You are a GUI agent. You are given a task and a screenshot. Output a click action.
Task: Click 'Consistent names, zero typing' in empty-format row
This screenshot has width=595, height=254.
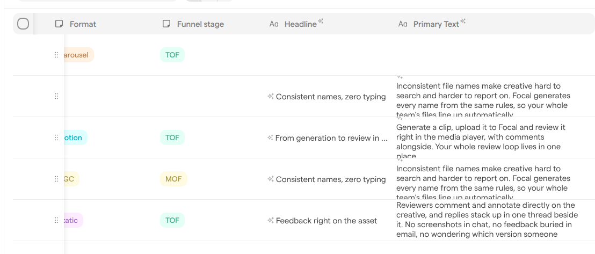pyautogui.click(x=331, y=97)
